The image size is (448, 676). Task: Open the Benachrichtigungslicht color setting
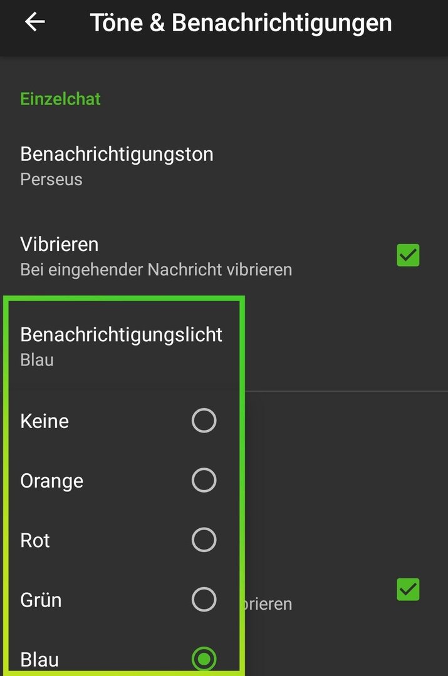click(x=122, y=347)
